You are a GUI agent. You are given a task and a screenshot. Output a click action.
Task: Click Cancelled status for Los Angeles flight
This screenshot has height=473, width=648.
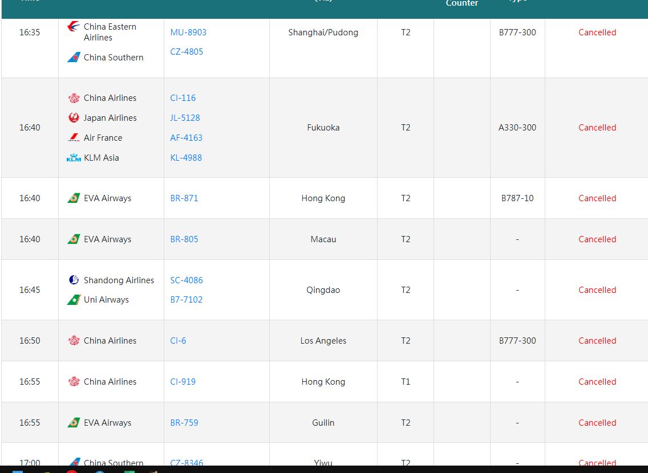coord(597,341)
